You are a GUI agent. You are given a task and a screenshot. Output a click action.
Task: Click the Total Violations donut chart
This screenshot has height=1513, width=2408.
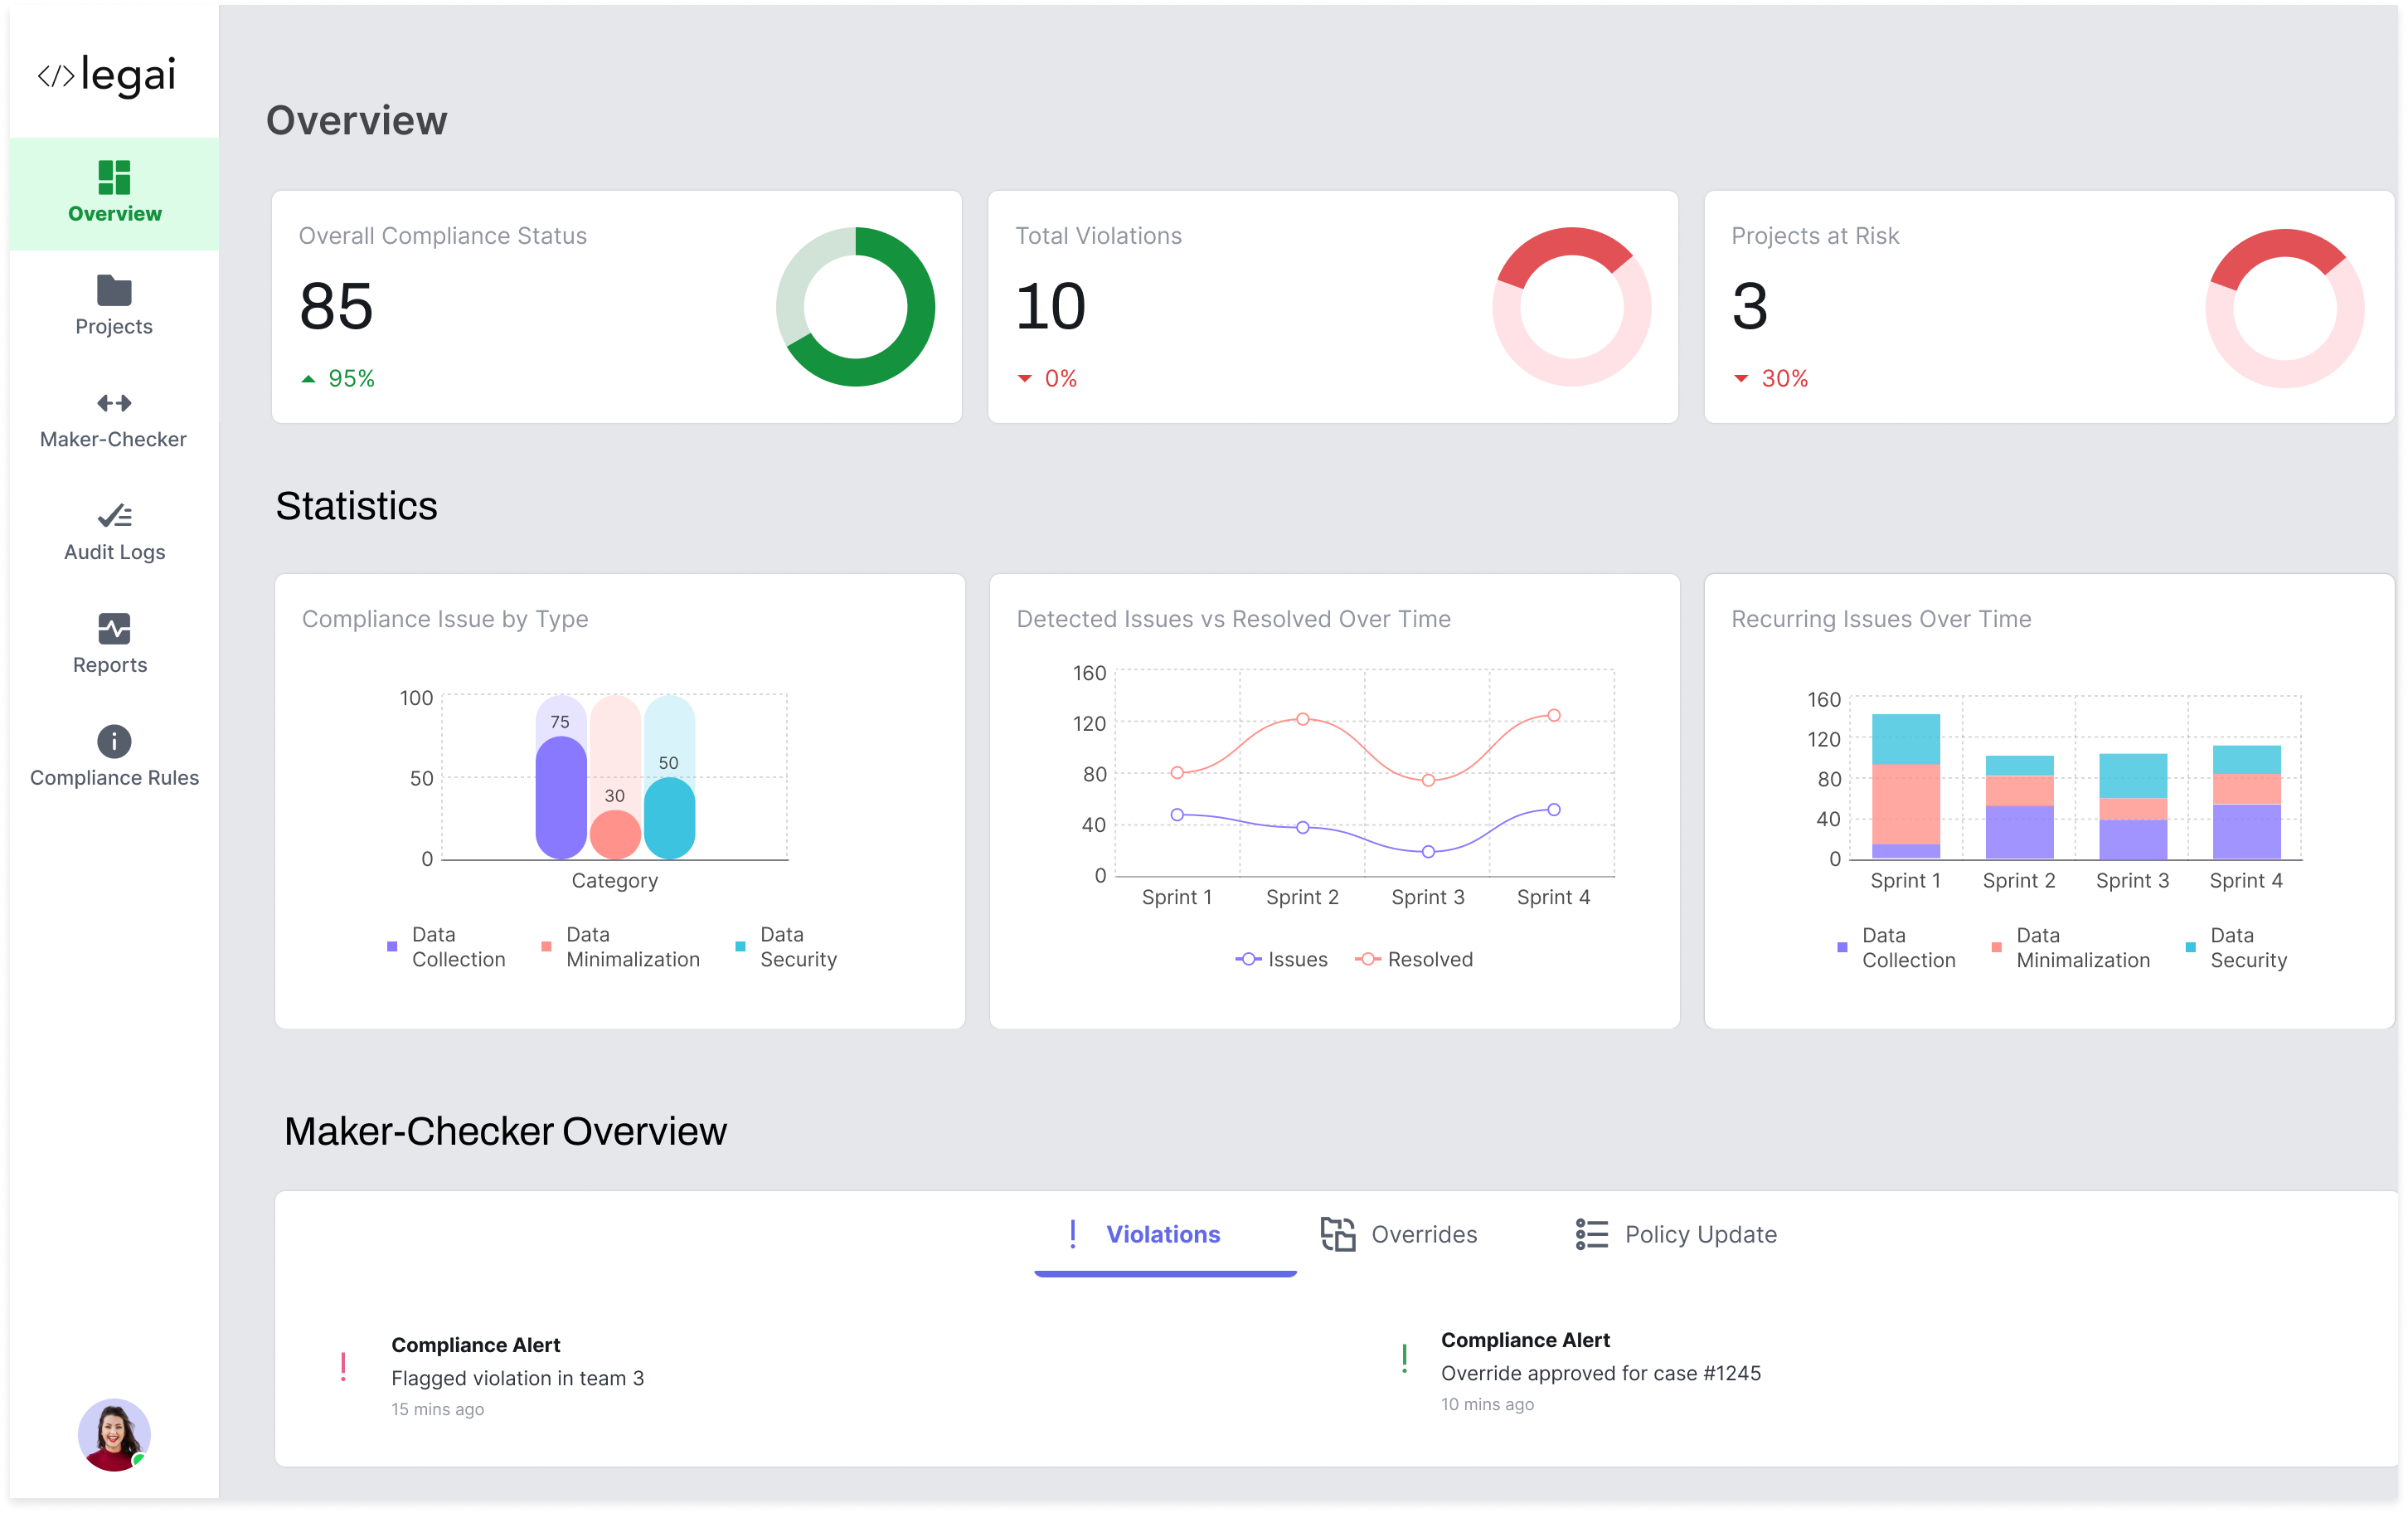pyautogui.click(x=1572, y=307)
